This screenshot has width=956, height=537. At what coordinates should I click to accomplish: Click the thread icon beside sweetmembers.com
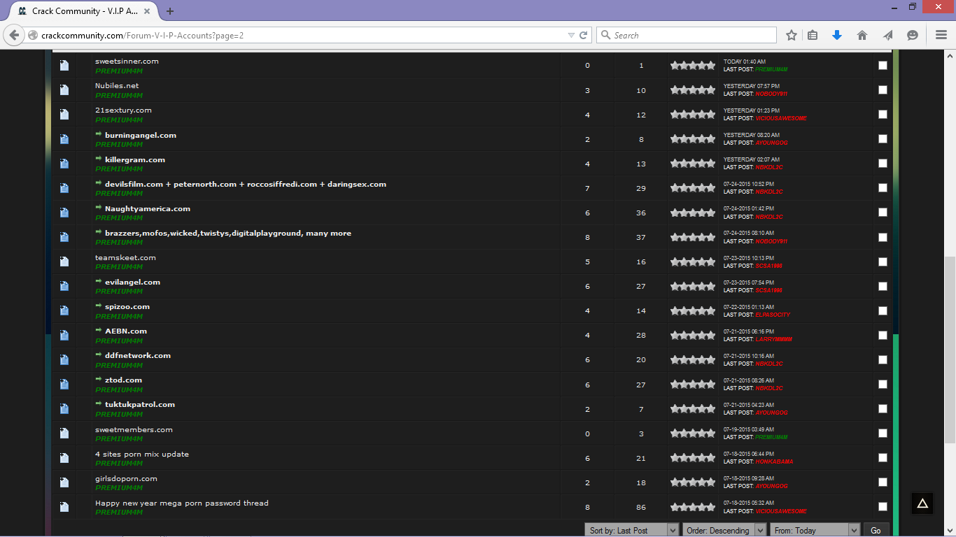coord(64,434)
